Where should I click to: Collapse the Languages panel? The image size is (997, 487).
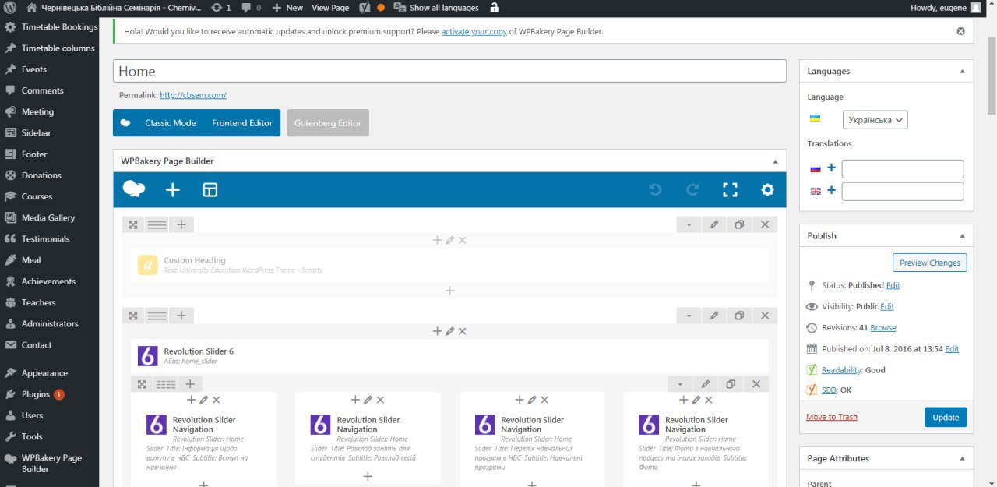(x=962, y=71)
